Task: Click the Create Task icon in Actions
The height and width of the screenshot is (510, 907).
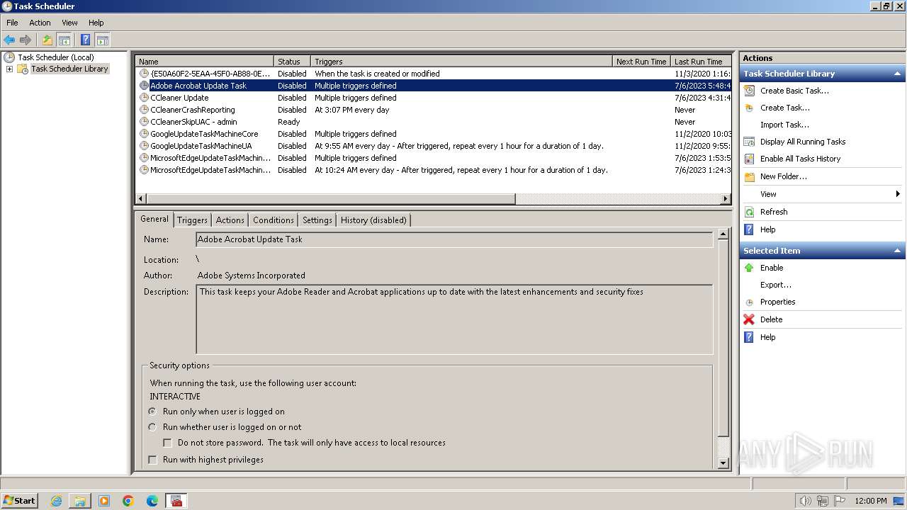Action: 749,108
